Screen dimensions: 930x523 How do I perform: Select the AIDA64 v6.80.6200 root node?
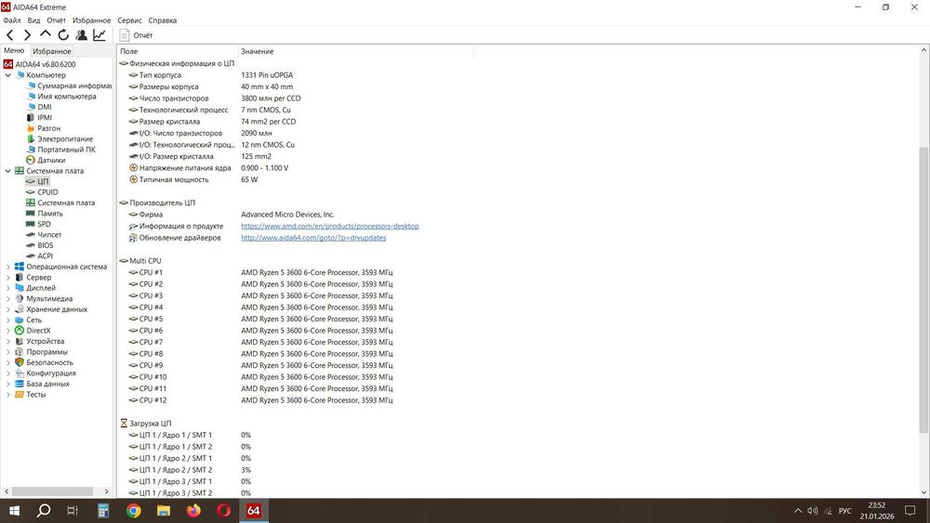(45, 64)
